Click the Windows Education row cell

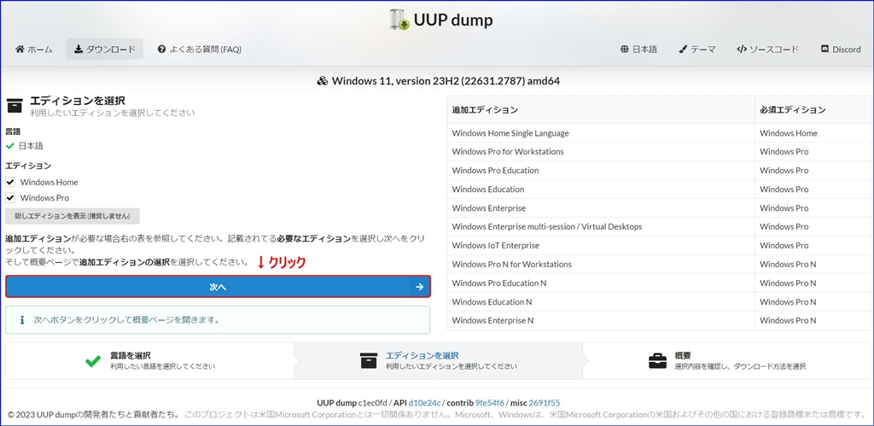(x=601, y=190)
